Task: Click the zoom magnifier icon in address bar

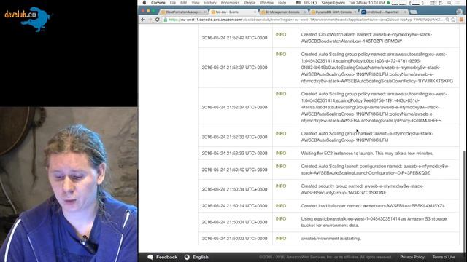Action: point(447,20)
